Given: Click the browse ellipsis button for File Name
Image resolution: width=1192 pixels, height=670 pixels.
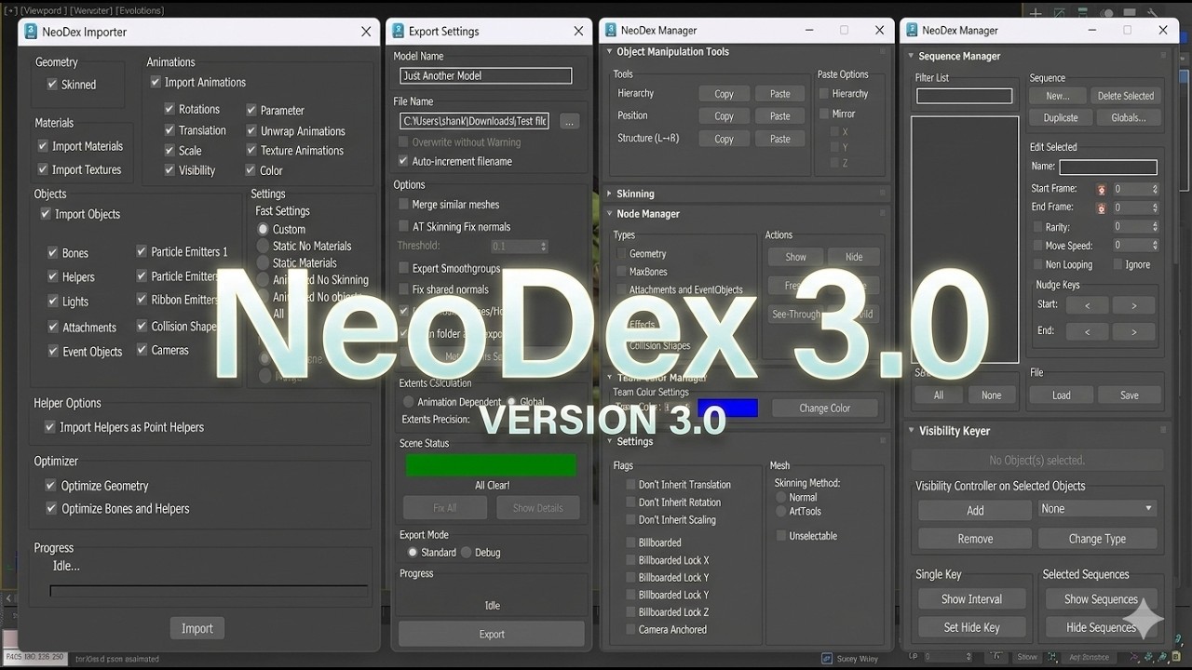Looking at the screenshot, I should click(x=570, y=121).
